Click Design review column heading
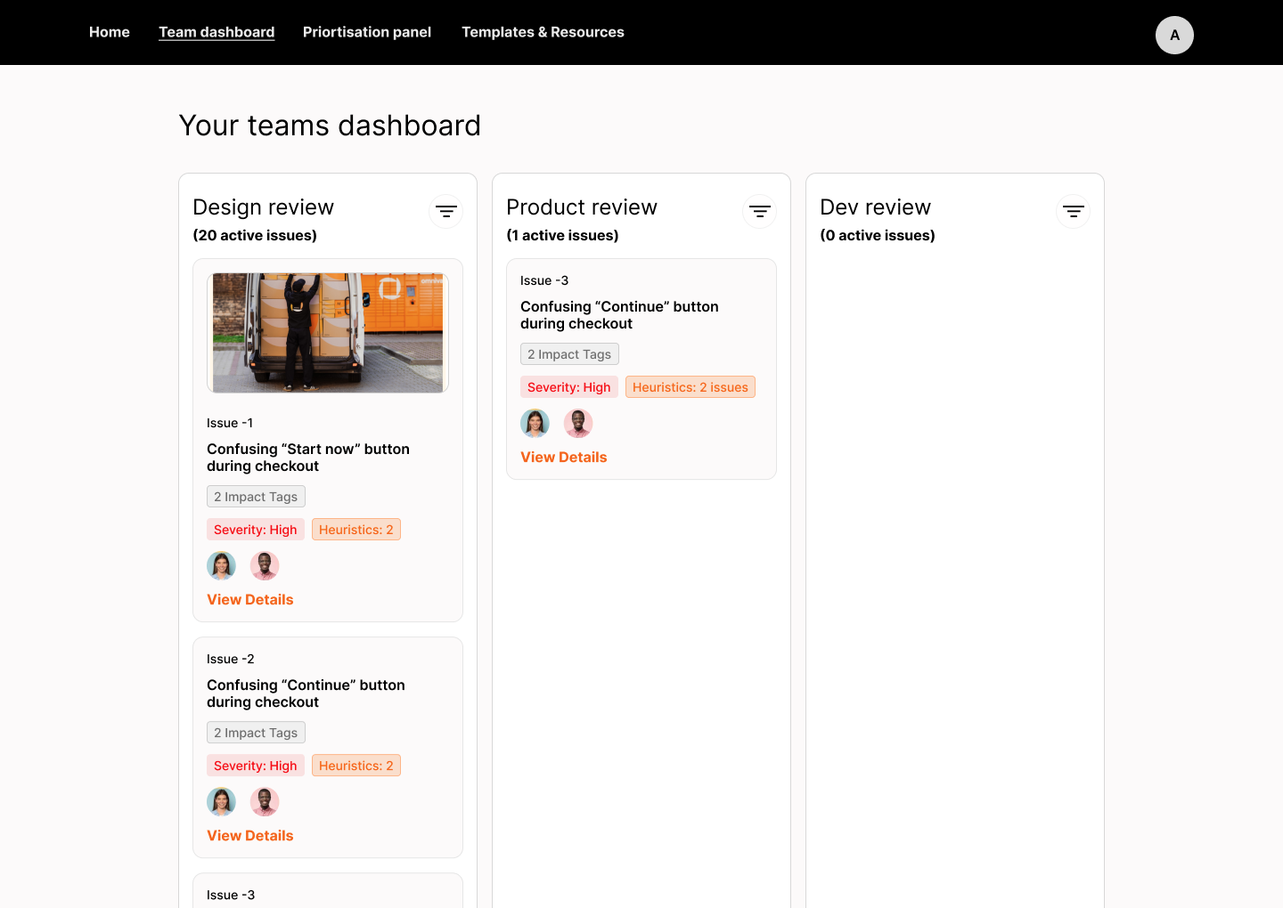The image size is (1283, 908). tap(264, 207)
